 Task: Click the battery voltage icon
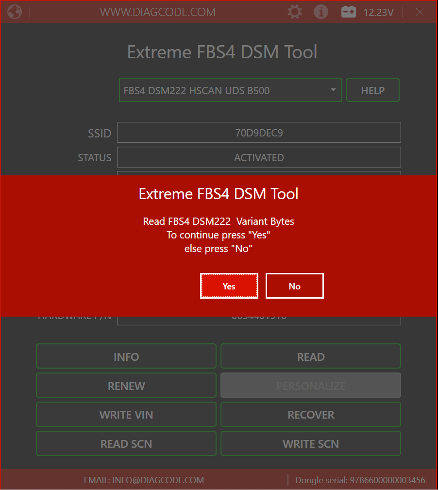(x=349, y=12)
